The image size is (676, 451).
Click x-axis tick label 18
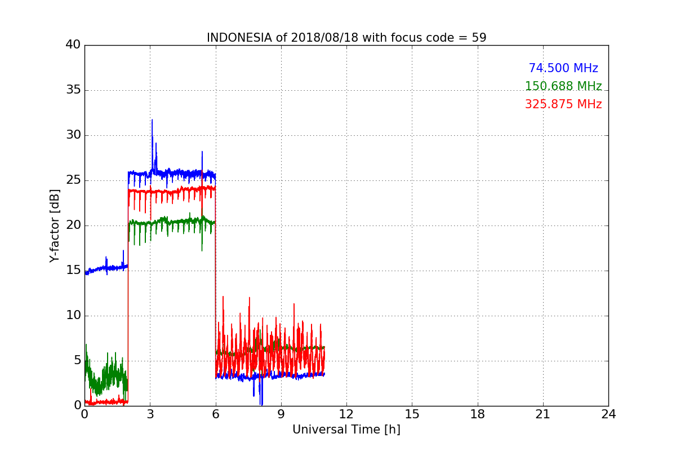coord(478,414)
